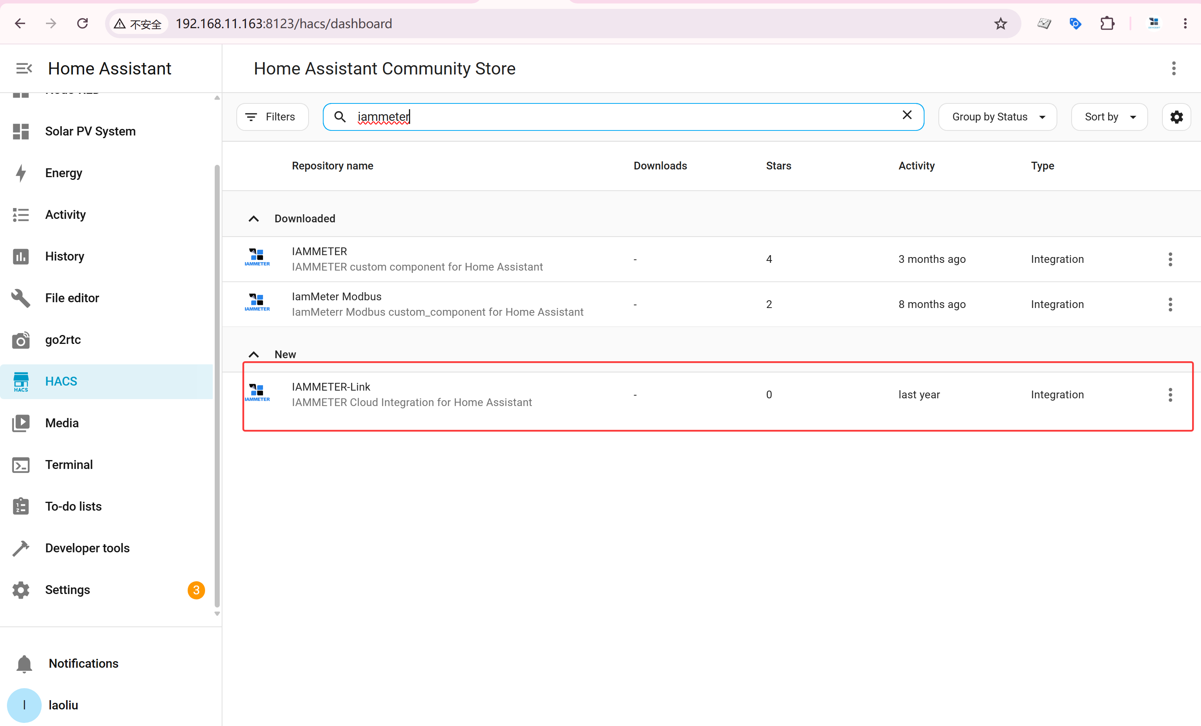Open Developer tools
1201x726 pixels.
(106, 548)
